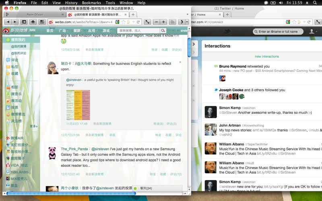Go to 广场 in Weibo navigation
The image size is (322, 201).
(x=62, y=31)
